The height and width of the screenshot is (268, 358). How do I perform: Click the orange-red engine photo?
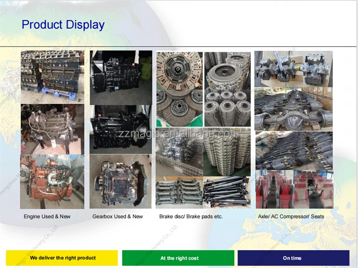point(52,182)
